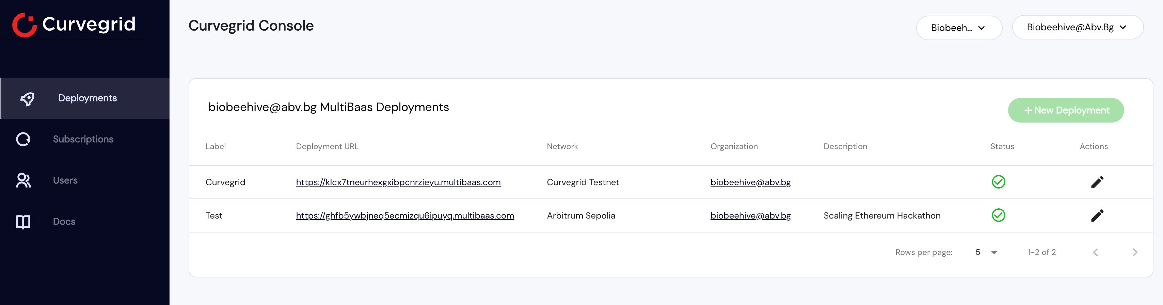Click the Rows per page label

923,253
